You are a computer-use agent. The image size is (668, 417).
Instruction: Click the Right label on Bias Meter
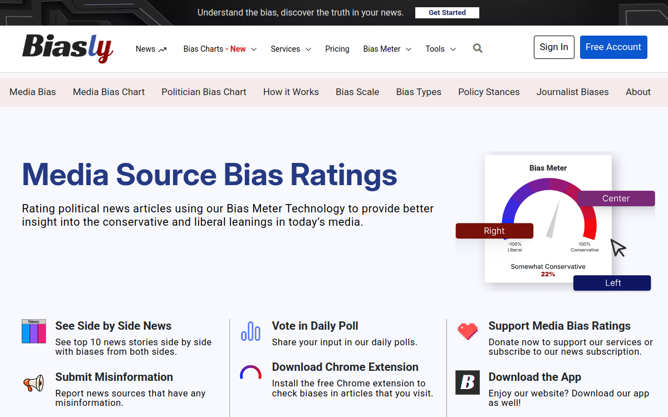pyautogui.click(x=494, y=231)
